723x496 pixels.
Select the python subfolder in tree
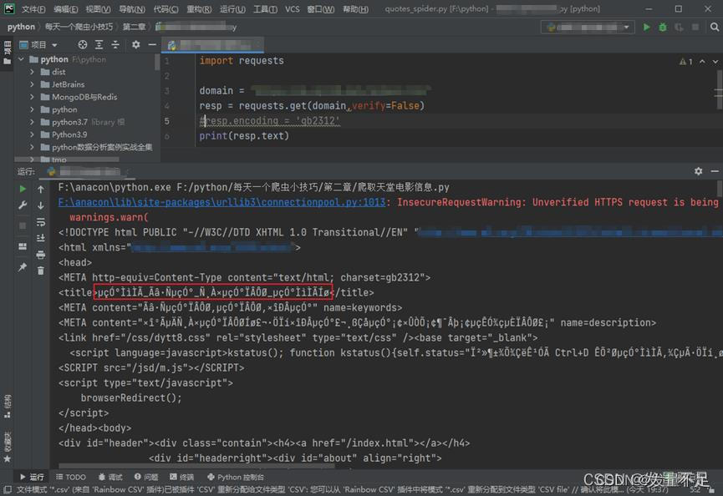[64, 109]
